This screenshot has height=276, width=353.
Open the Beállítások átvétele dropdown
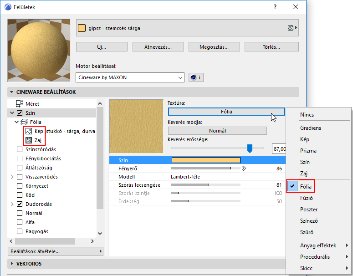(x=56, y=251)
